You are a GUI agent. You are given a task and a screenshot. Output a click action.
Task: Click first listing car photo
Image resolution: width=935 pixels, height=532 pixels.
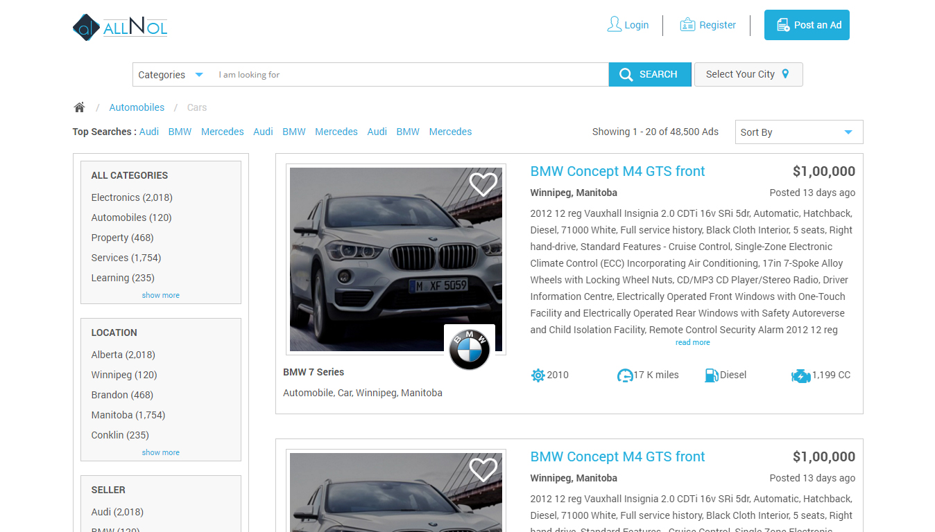tap(396, 259)
